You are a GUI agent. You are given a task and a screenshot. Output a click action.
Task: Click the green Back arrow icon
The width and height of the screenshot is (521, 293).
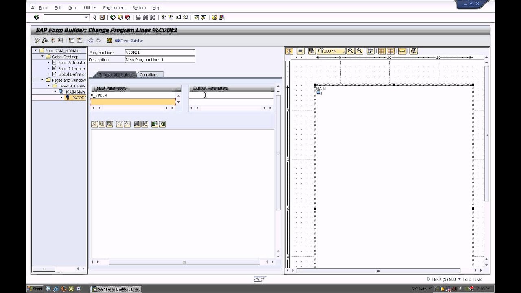(113, 17)
